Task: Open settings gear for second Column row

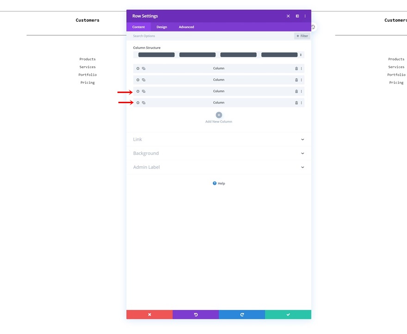Action: tap(138, 80)
